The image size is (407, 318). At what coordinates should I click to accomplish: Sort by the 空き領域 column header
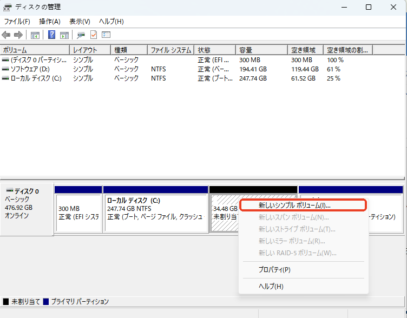coord(305,50)
